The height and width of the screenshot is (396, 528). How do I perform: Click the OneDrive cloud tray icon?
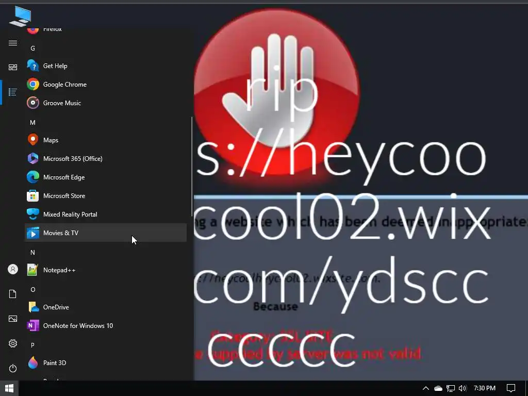tap(438, 388)
